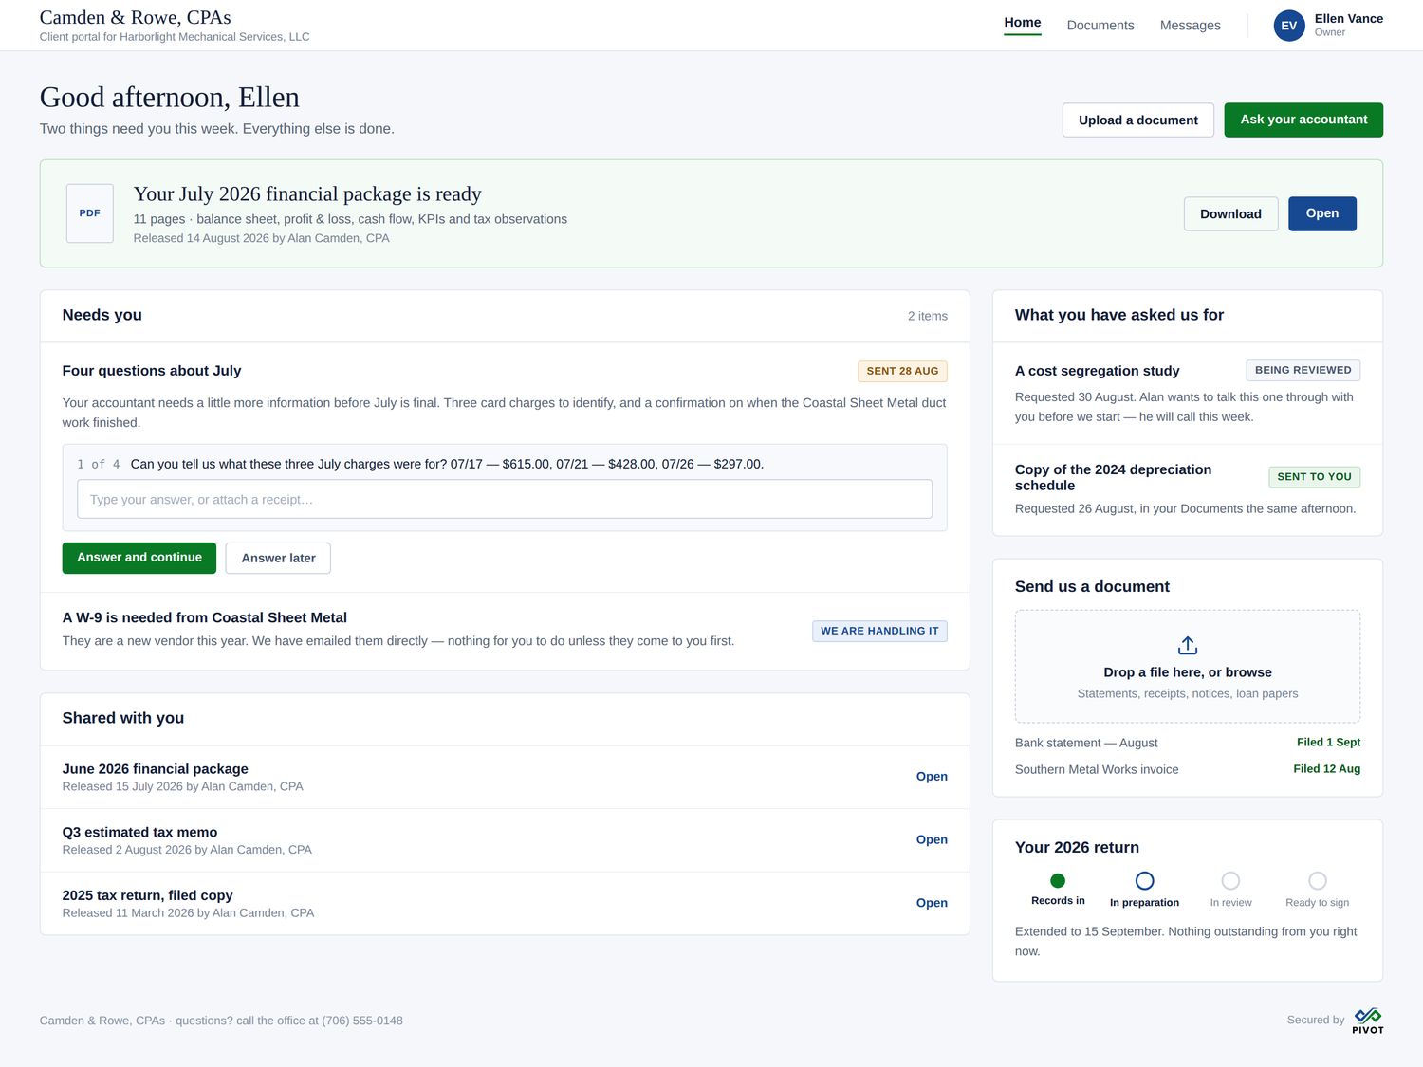Click Upload a document button
This screenshot has height=1067, width=1423.
[1137, 120]
